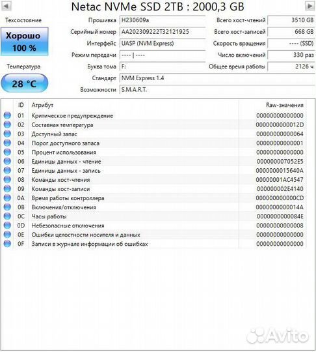Screen dimensions: 316x352
Task: Click the Скорость вращения value (SSD)
Action: 291,44
